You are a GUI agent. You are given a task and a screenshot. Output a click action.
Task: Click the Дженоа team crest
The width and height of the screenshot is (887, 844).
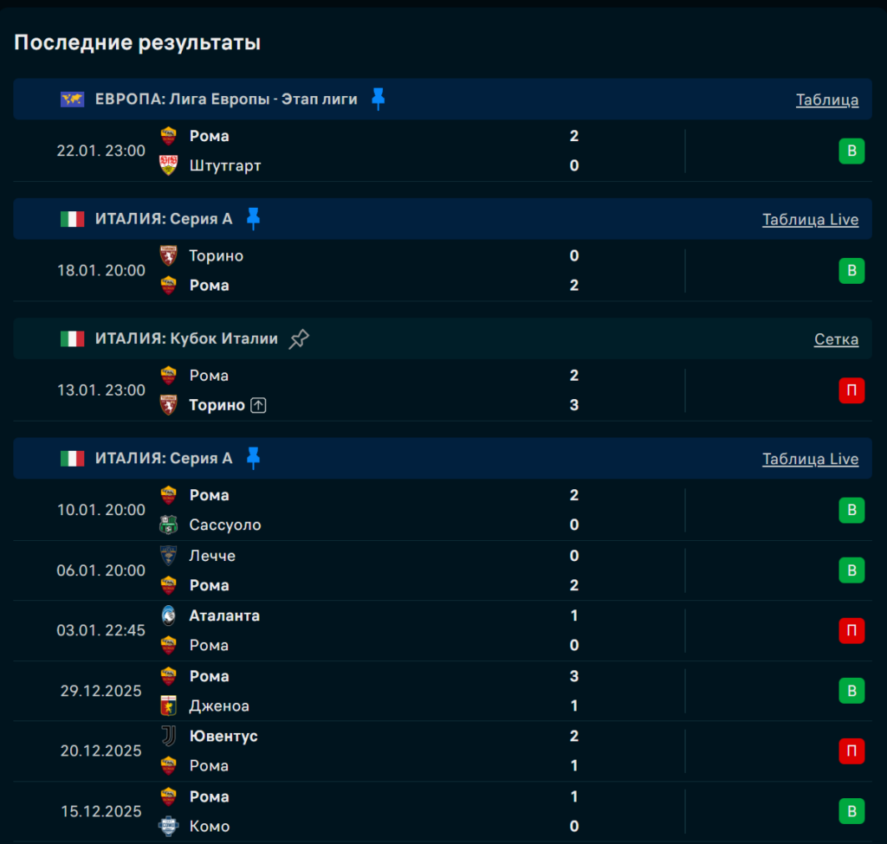169,705
